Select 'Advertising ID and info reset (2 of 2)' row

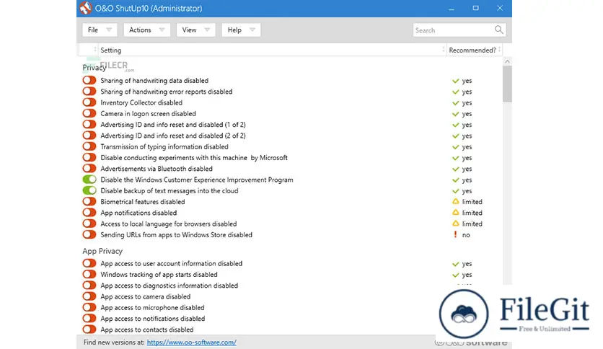173,136
